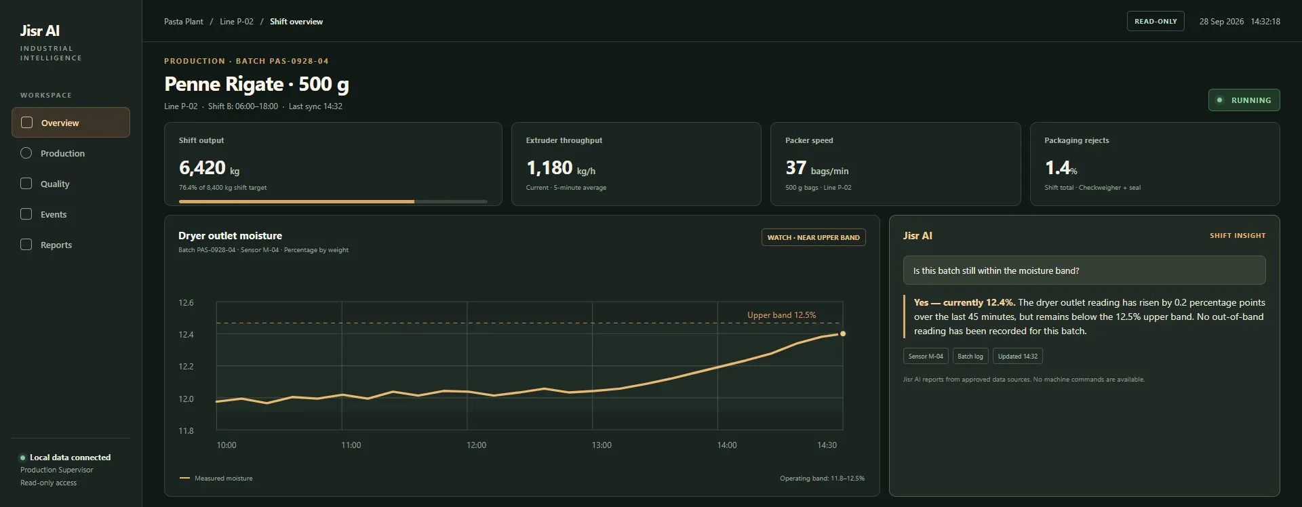Screen dimensions: 1302x507
Task: Click the Packer speed value 37
Action: (795, 168)
